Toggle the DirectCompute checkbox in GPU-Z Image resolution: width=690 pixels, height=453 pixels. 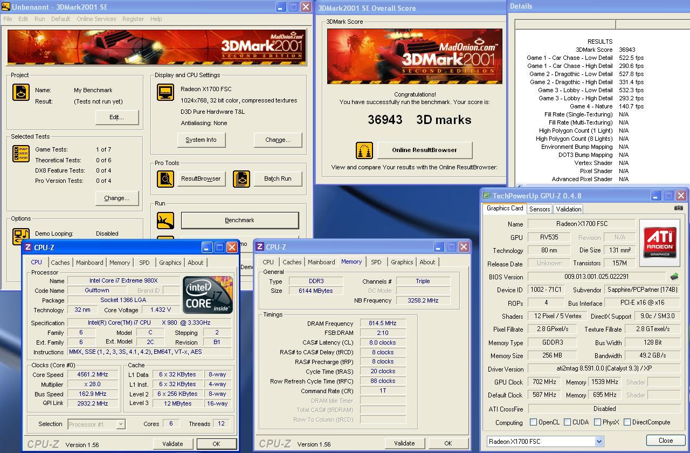[627, 422]
